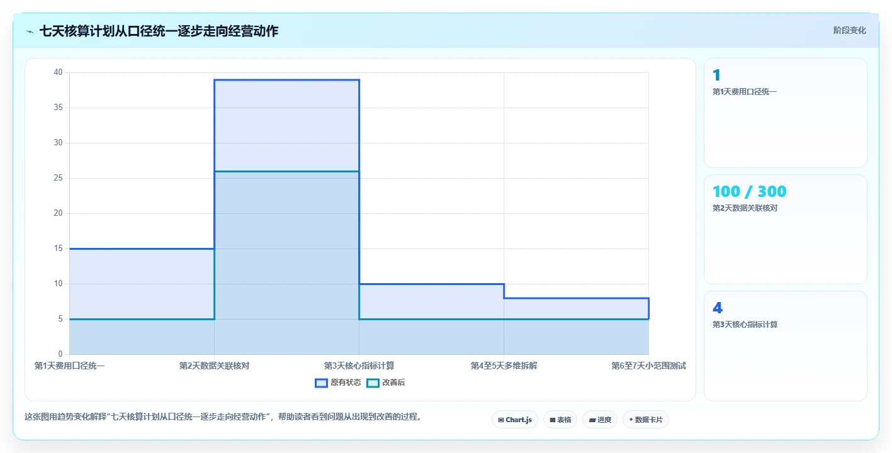The width and height of the screenshot is (892, 453).
Task: Click the value 100 / 300
Action: (x=750, y=192)
